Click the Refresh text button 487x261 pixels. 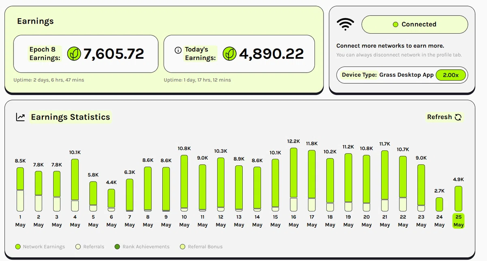[439, 117]
